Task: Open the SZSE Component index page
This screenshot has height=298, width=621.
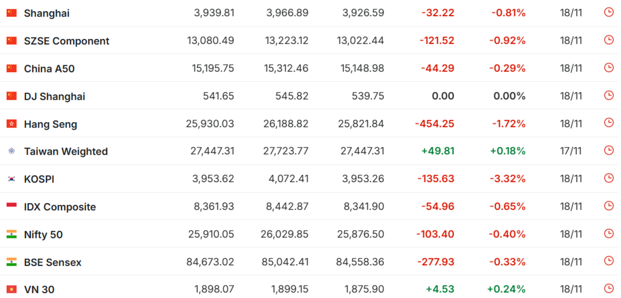Action: tap(67, 41)
